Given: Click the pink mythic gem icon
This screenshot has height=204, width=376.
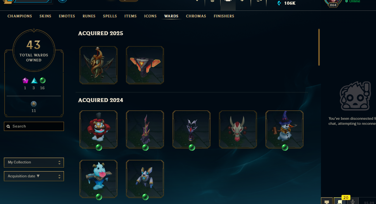Looking at the screenshot, I should click(25, 80).
